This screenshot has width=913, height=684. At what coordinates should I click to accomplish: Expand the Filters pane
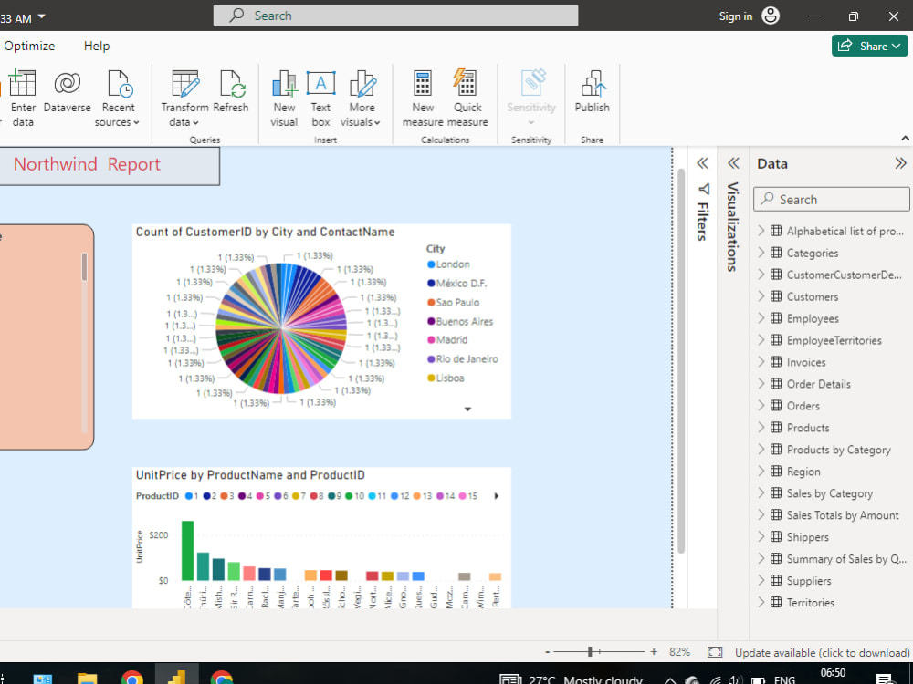coord(703,163)
